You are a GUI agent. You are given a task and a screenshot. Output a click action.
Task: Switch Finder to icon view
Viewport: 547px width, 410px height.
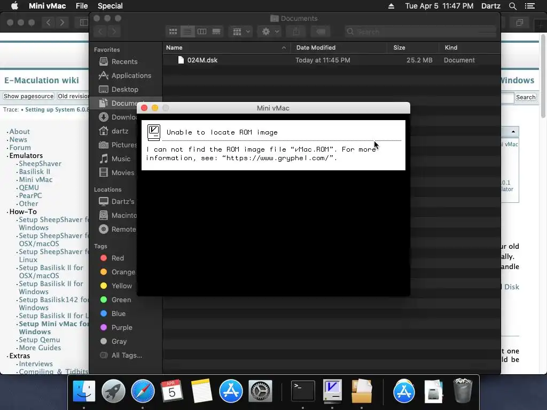(x=173, y=31)
